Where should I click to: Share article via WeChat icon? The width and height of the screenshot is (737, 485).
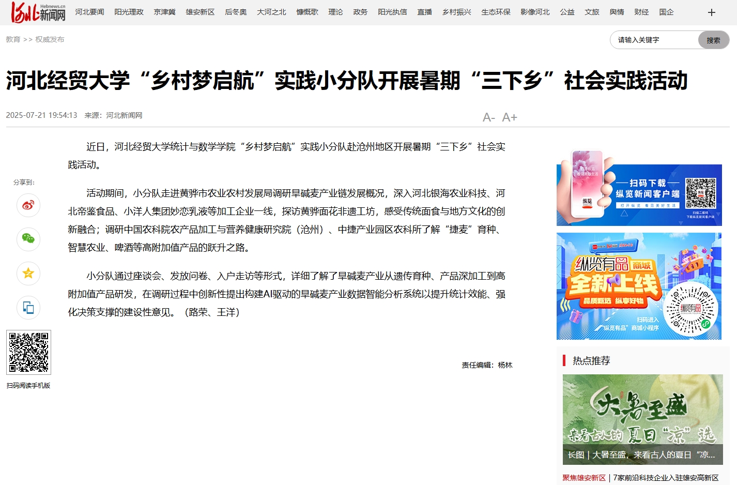(28, 239)
